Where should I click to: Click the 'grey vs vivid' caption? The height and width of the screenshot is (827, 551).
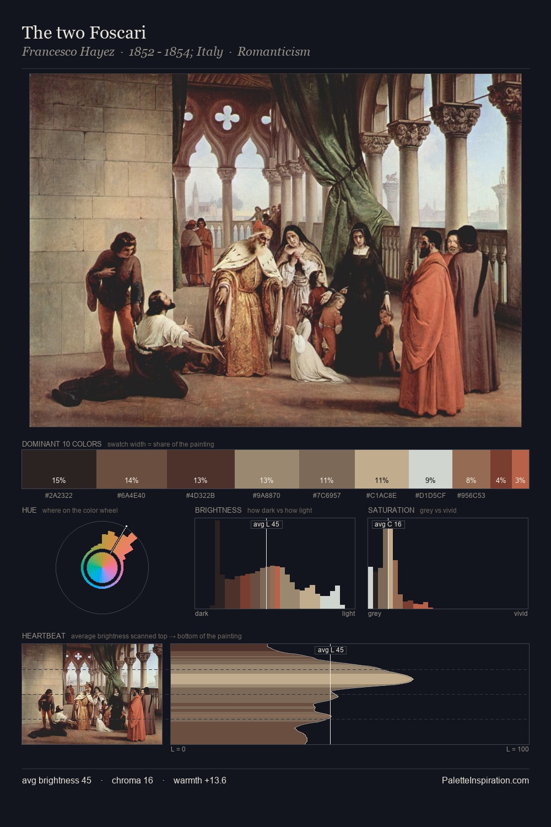click(438, 511)
